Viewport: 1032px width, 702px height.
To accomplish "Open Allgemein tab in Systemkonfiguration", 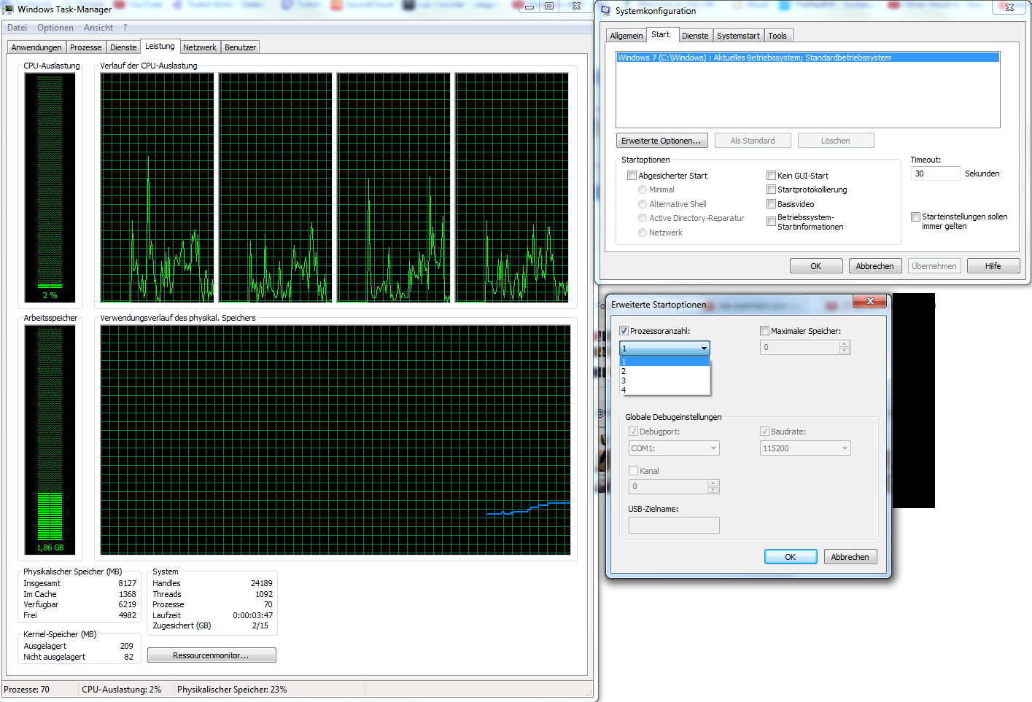I will (626, 36).
